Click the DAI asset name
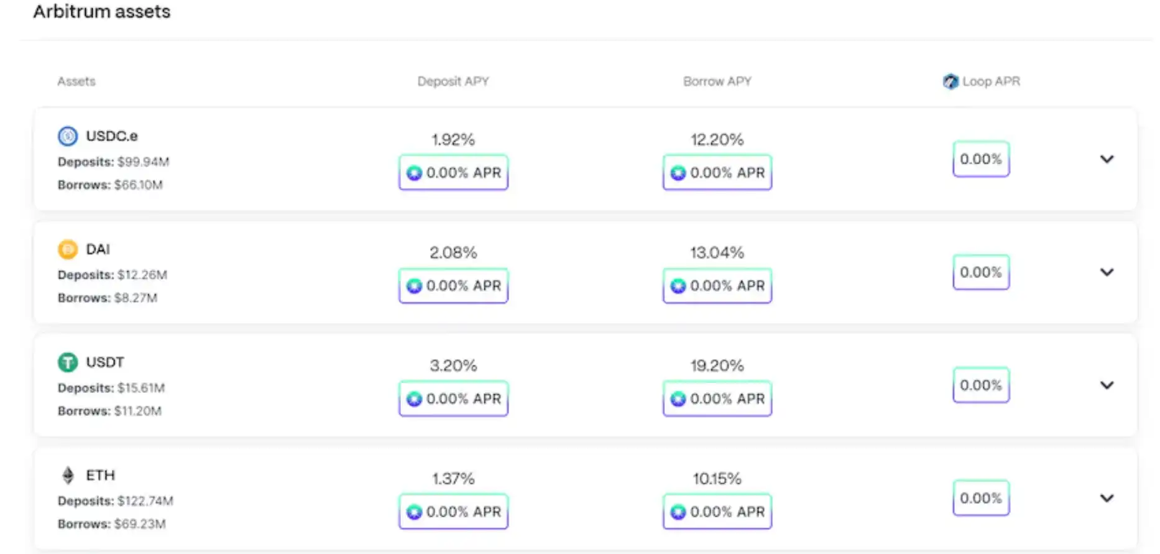 pyautogui.click(x=98, y=249)
